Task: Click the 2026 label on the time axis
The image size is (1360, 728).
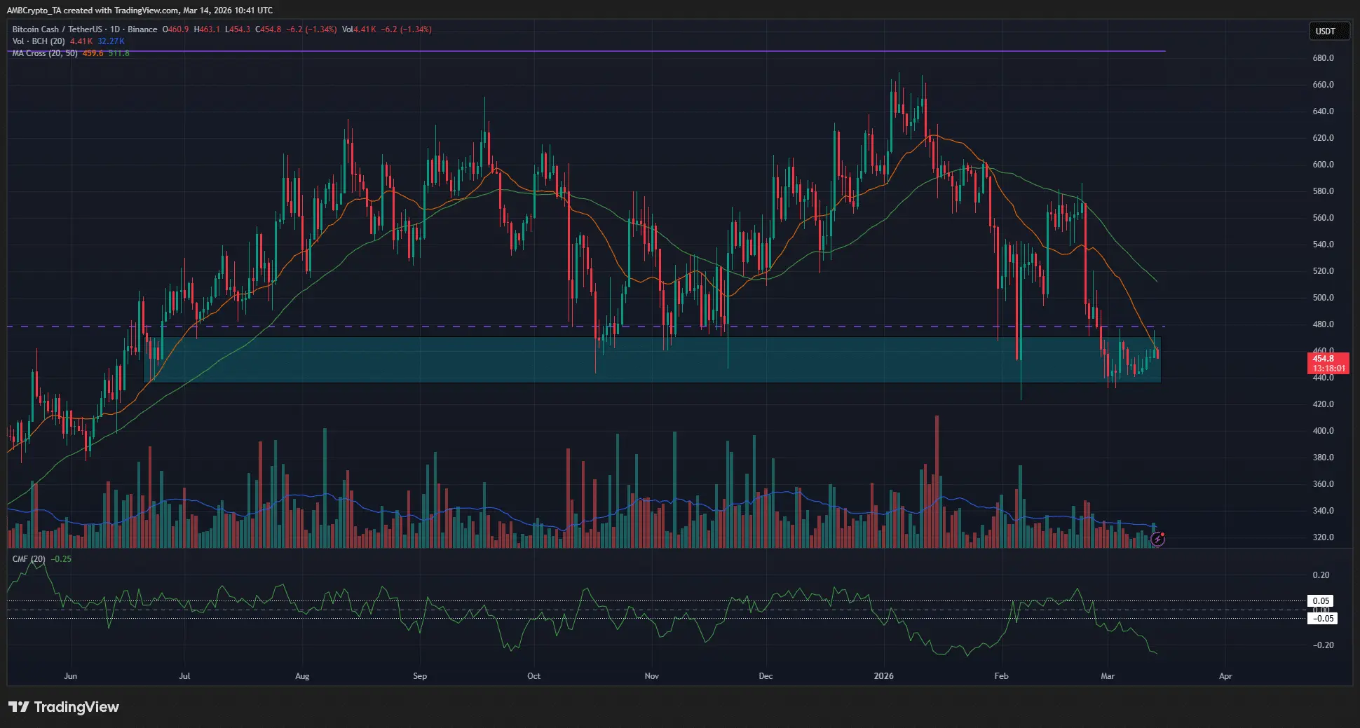Action: [x=883, y=676]
